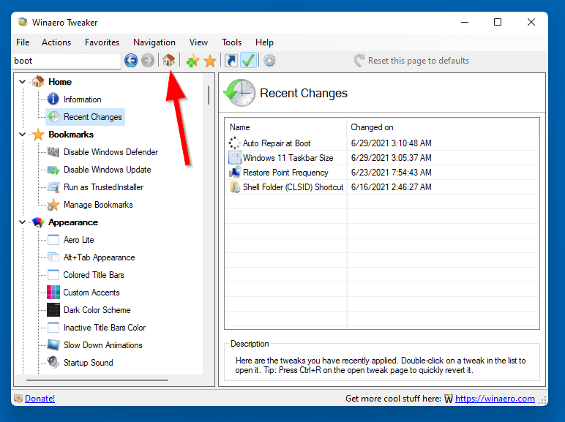Click Shell Folder (CLSID) Shortcut icon
565x422 pixels.
[x=235, y=187]
